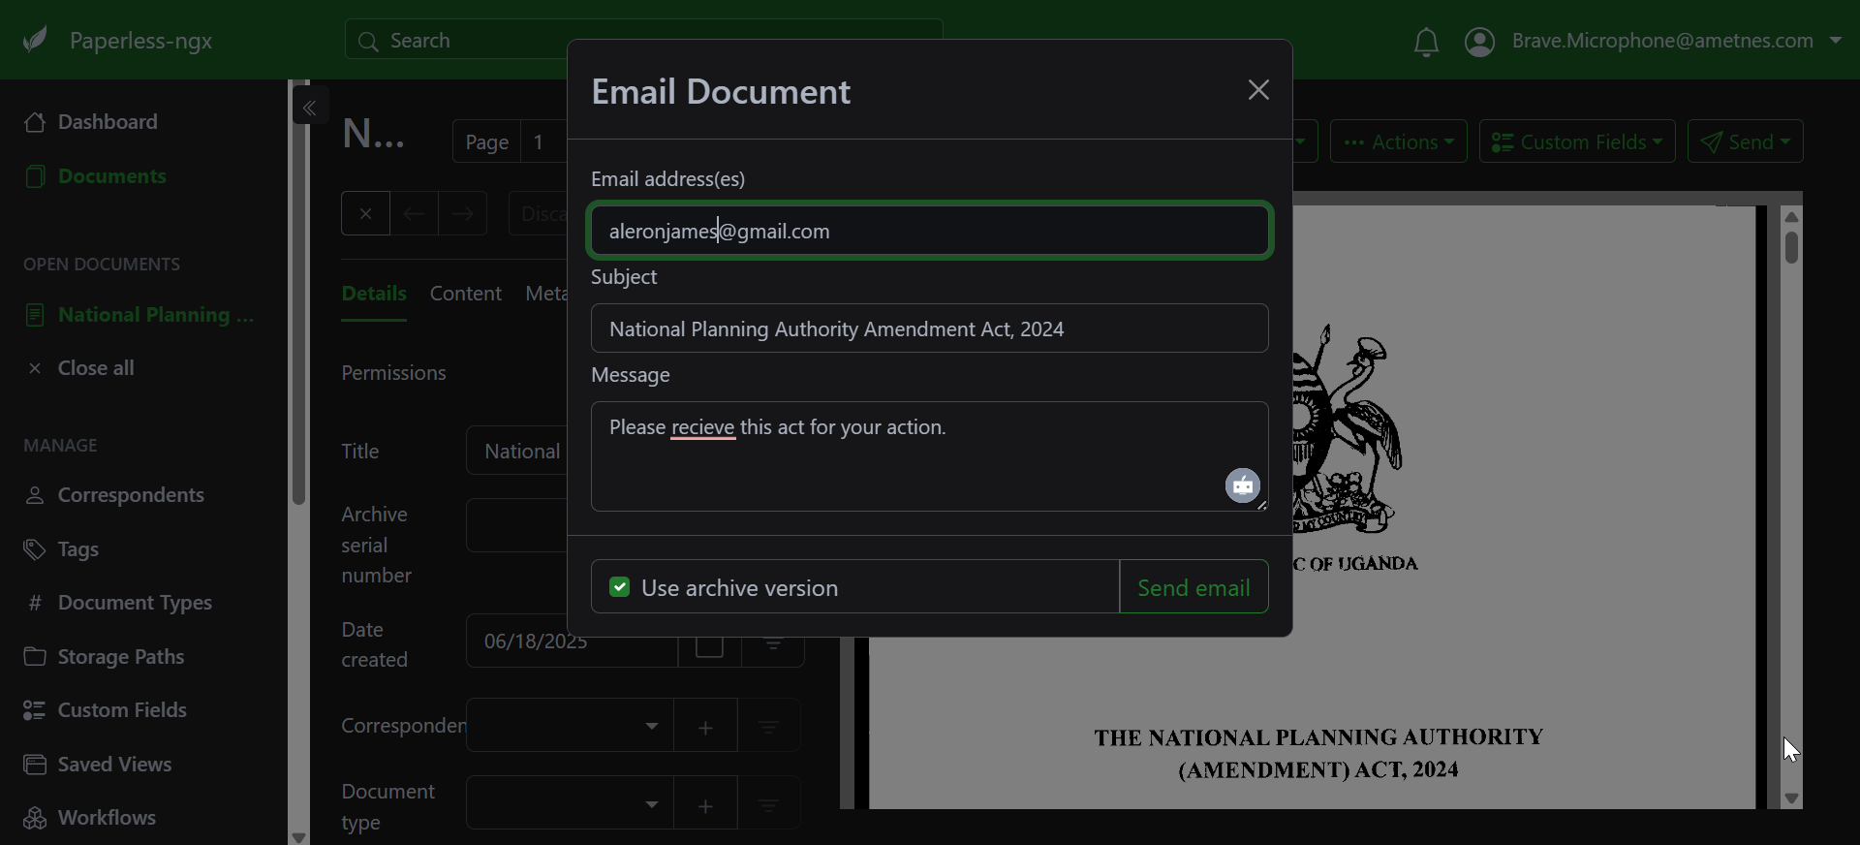Open the Actions dropdown
The height and width of the screenshot is (845, 1860).
point(1398,142)
